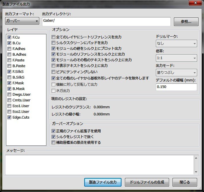Click the 出力ディレクトリ field containing Gaber/
Viewport: 204px width, 192px height.
[x=106, y=22]
